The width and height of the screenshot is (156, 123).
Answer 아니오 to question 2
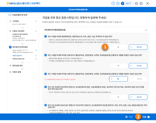pyautogui.click(x=138, y=66)
